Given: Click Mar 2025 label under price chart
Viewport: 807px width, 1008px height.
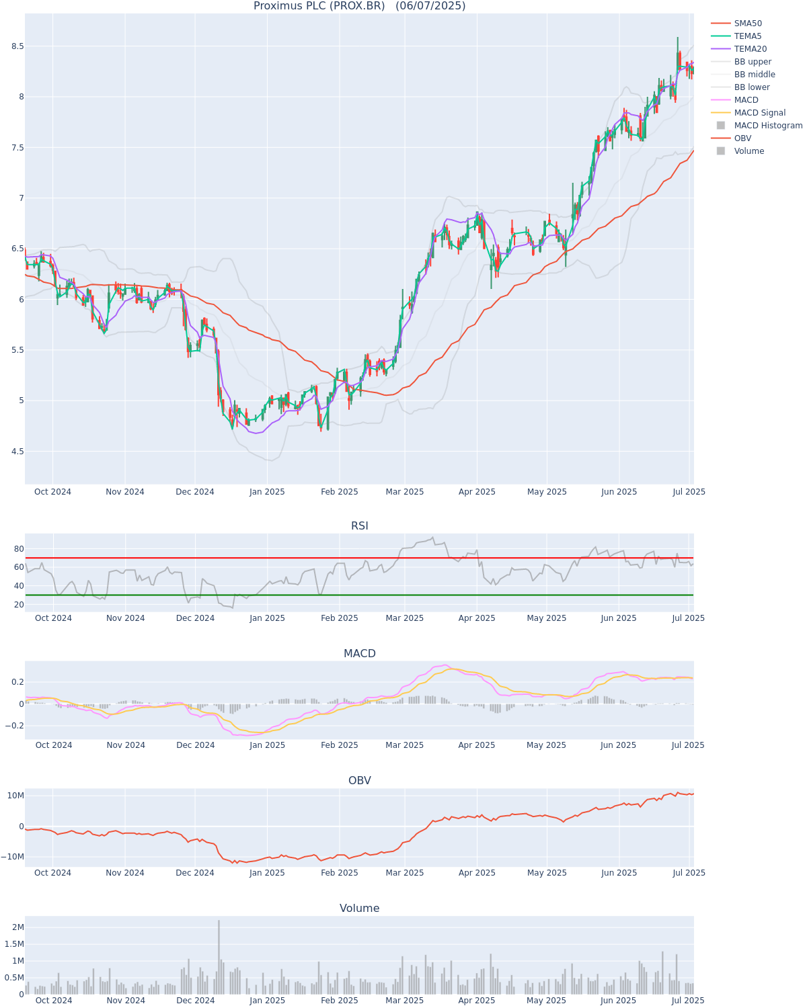Looking at the screenshot, I should 405,492.
